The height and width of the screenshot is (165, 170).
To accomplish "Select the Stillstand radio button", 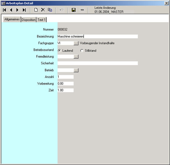I will 82,51.
